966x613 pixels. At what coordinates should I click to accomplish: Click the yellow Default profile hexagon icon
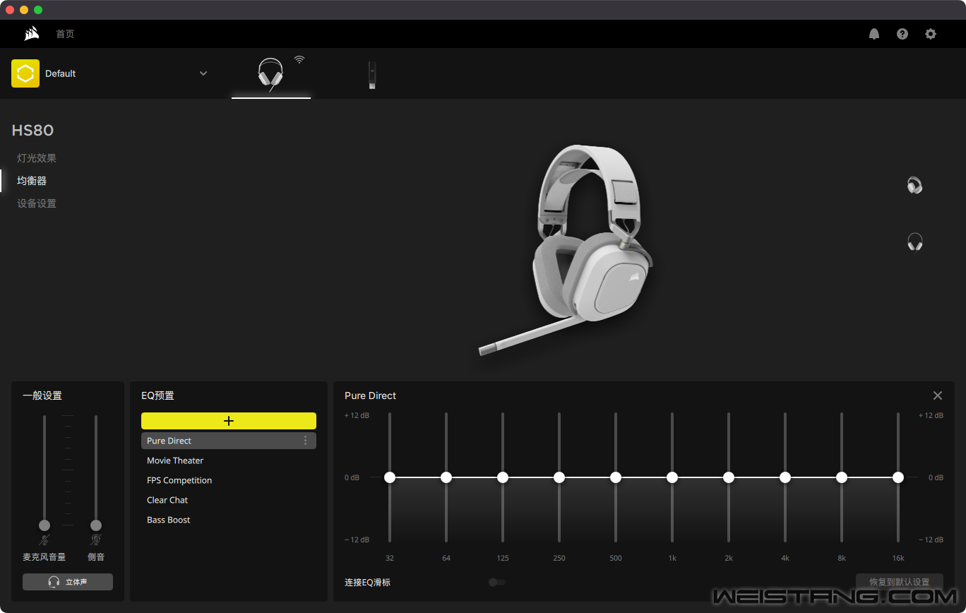click(25, 73)
